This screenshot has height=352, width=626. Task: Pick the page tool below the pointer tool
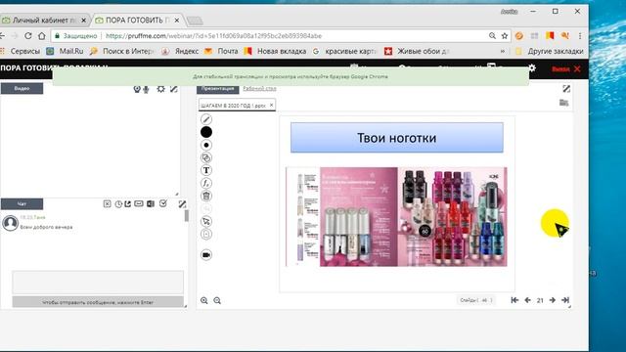[x=206, y=235]
